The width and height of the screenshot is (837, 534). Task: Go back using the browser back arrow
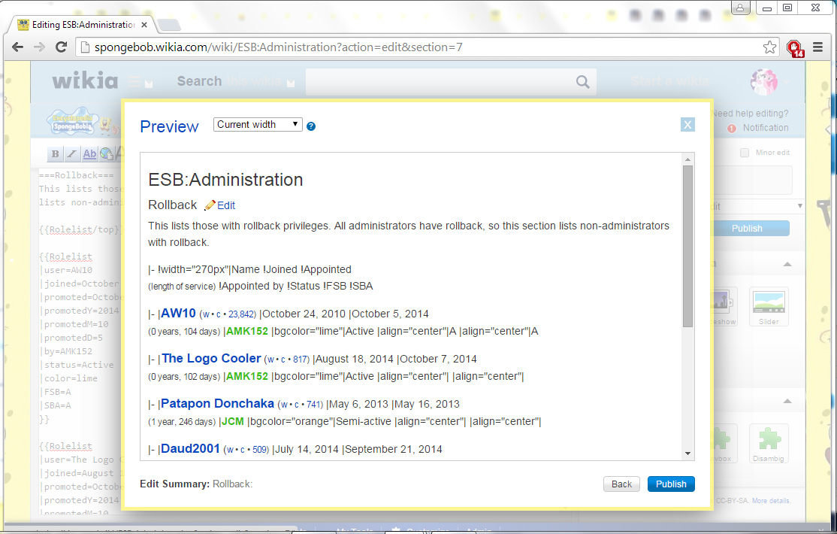[17, 47]
